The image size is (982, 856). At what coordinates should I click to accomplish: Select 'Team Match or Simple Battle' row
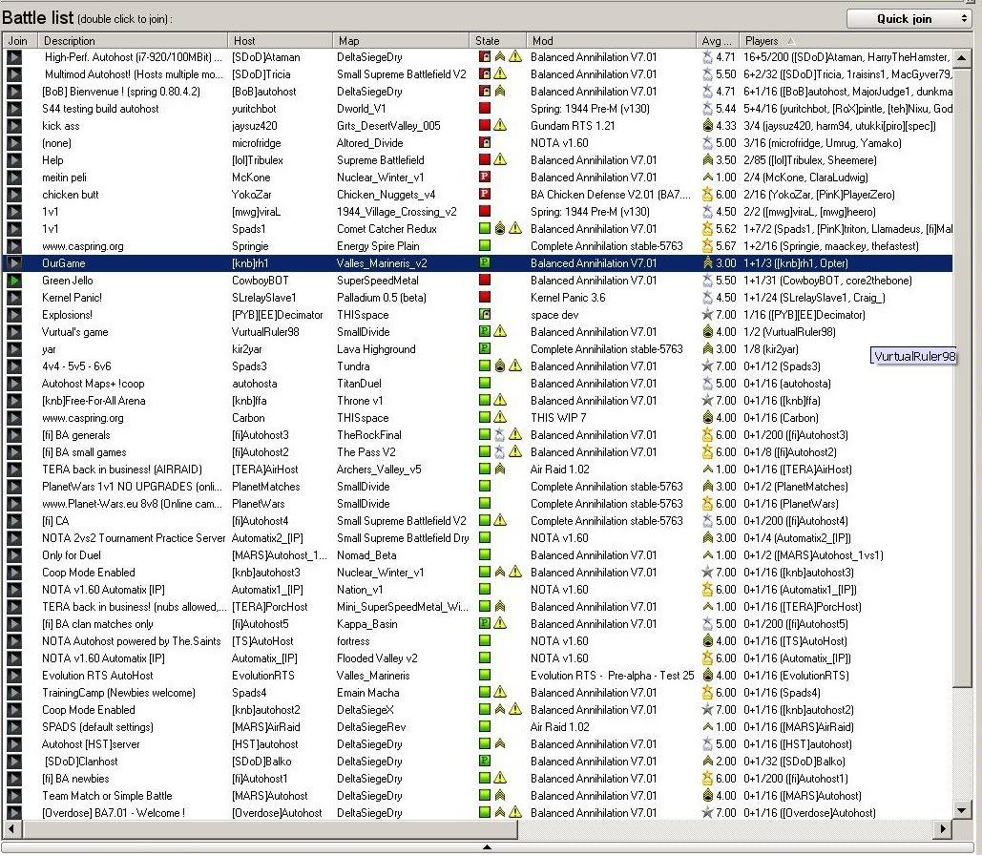[x=479, y=796]
